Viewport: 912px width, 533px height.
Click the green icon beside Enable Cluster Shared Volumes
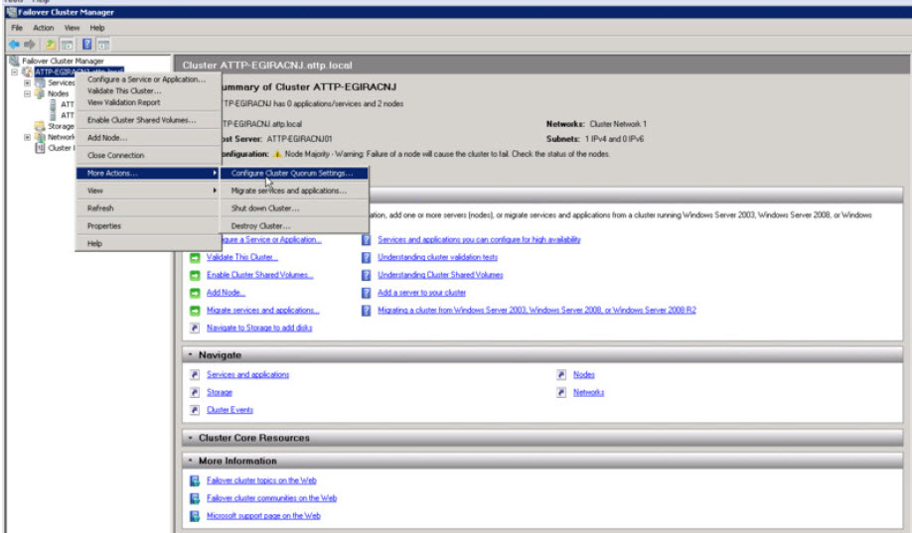(195, 275)
